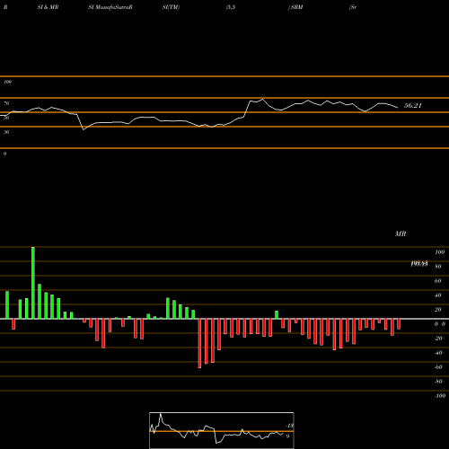Click the 60 label on MR axis
Screen dimensions: 449x449
pyautogui.click(x=438, y=281)
